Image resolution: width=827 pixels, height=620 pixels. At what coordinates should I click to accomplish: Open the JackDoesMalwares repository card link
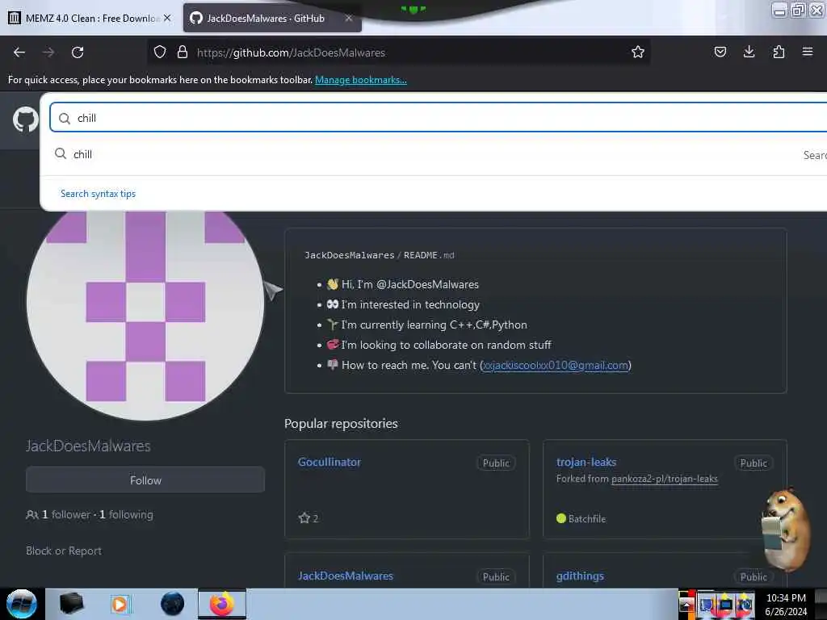[346, 576]
